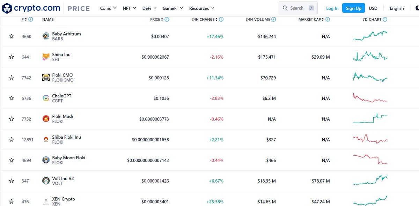
Task: Open the crypto.com logo home link
Action: click(x=32, y=8)
